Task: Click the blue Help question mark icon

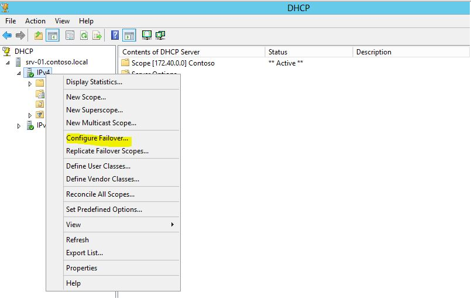Action: [x=115, y=35]
